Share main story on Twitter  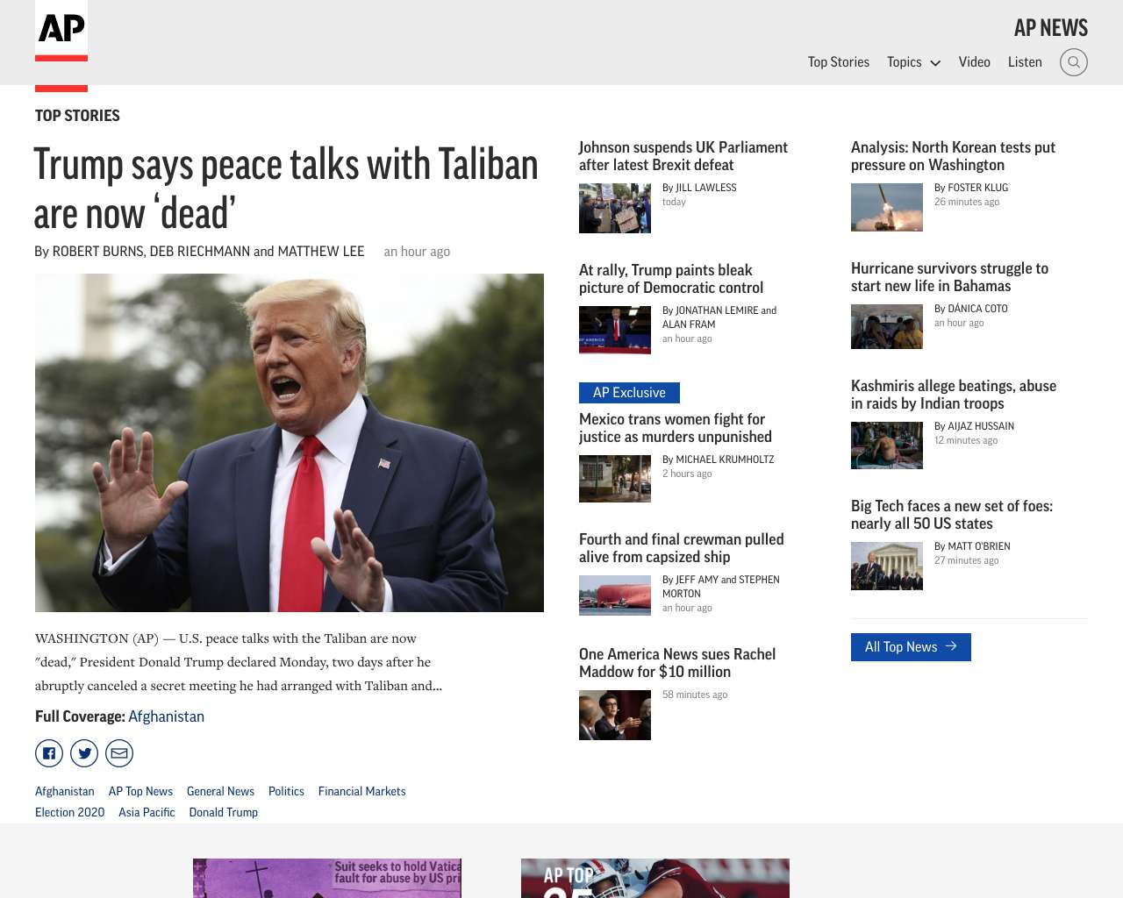tap(84, 753)
